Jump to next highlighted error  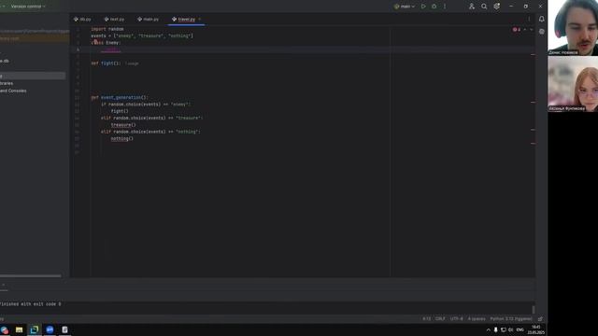[x=532, y=29]
